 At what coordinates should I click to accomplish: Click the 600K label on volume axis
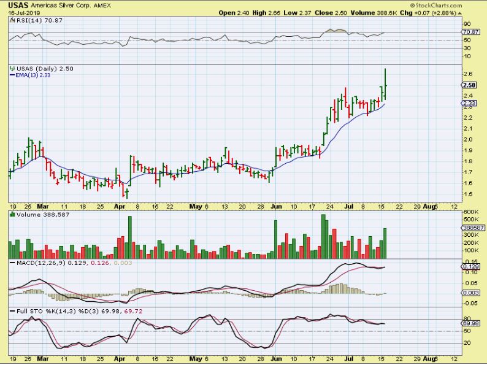[x=471, y=212]
